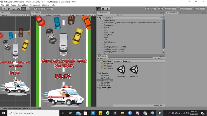Open Sticky Notes from the taskbar

pyautogui.click(x=100, y=113)
